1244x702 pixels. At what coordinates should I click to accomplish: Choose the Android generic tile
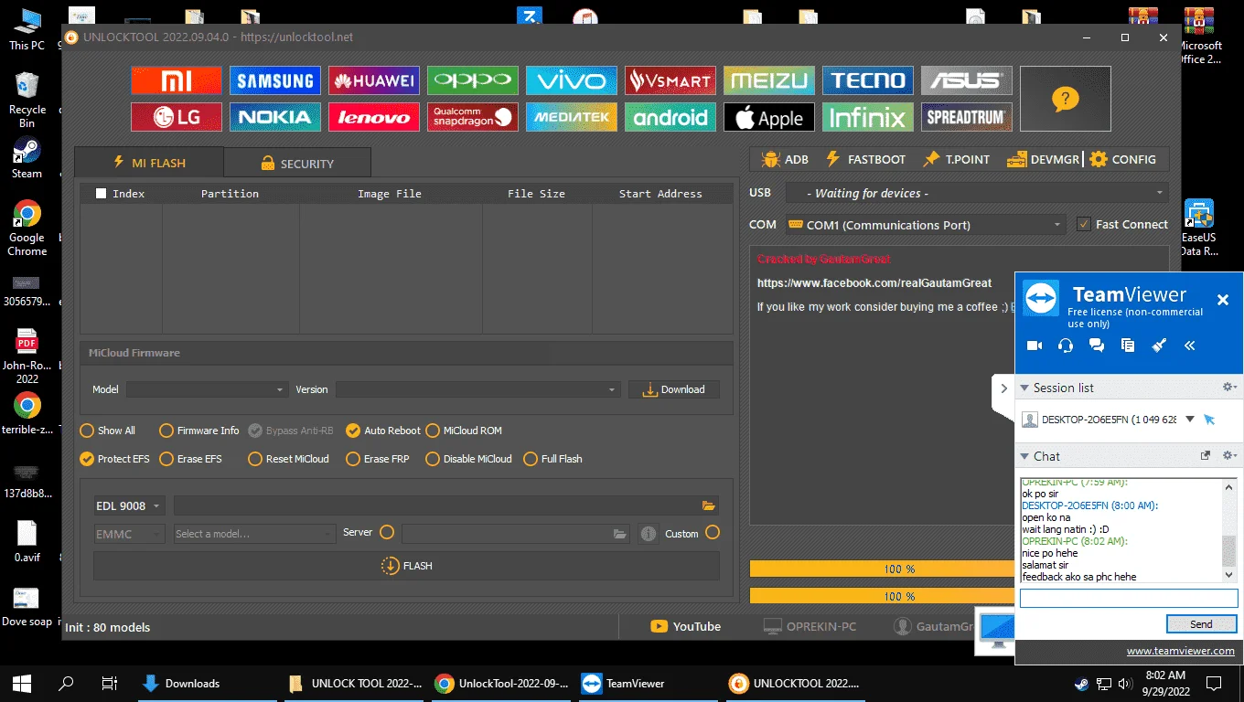pyautogui.click(x=670, y=117)
